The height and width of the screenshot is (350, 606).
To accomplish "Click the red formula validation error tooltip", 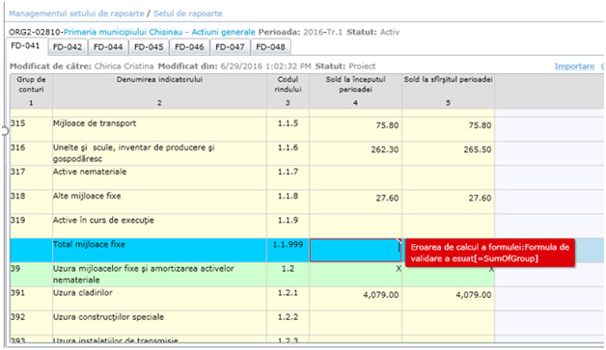I will tap(489, 253).
